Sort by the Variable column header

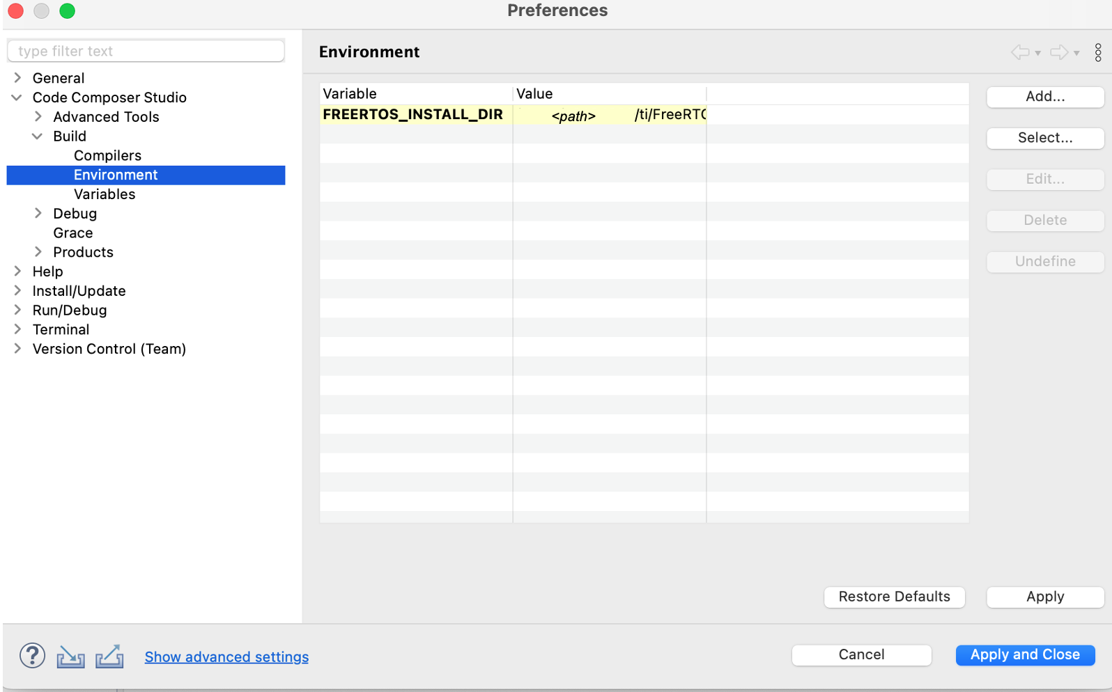(x=417, y=94)
